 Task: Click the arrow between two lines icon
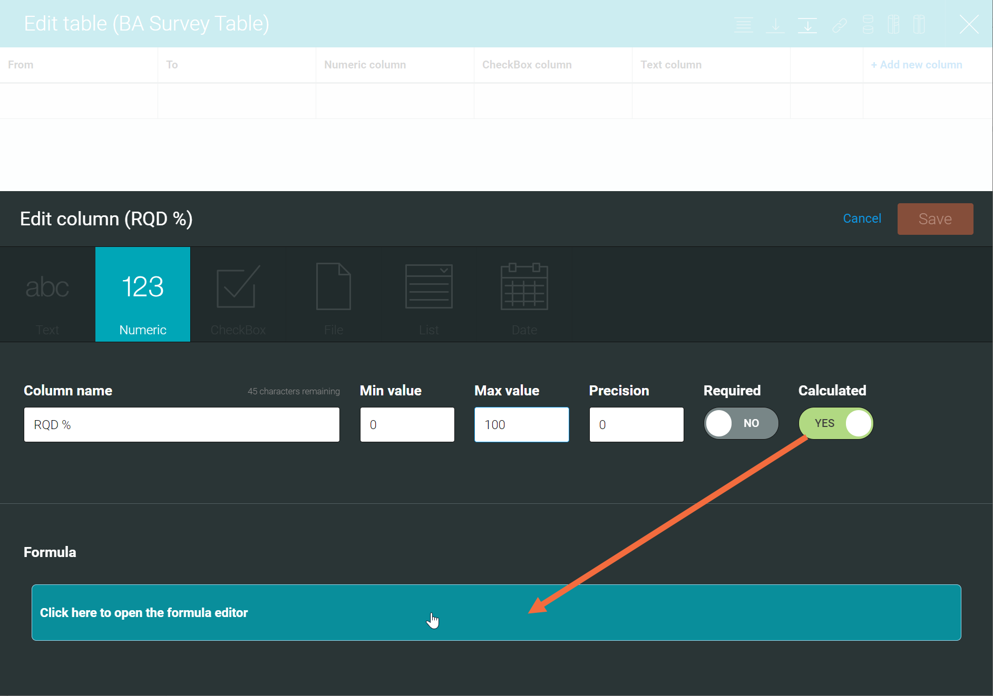click(807, 25)
